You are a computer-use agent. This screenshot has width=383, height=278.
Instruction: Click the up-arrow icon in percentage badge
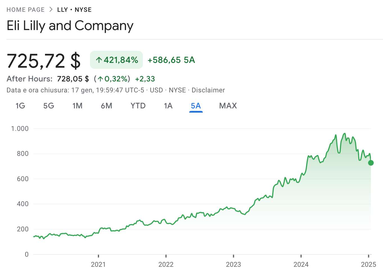pyautogui.click(x=99, y=60)
